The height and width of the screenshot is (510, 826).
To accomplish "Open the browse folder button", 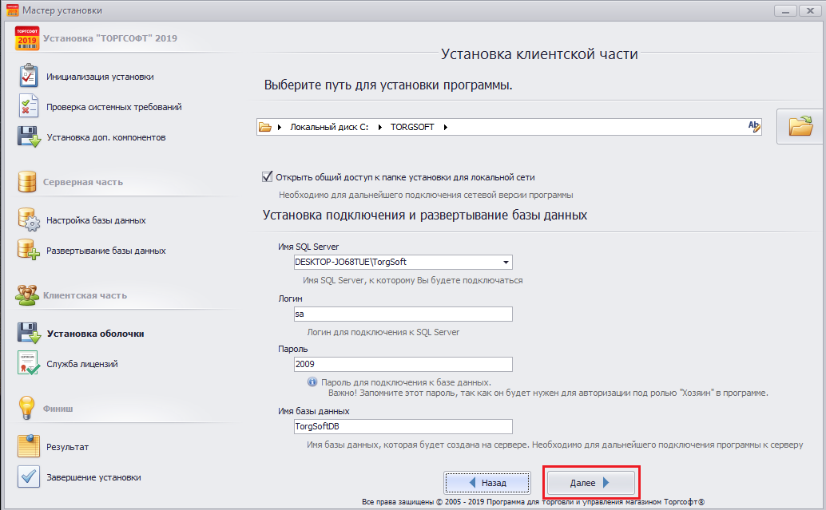I will tap(800, 126).
